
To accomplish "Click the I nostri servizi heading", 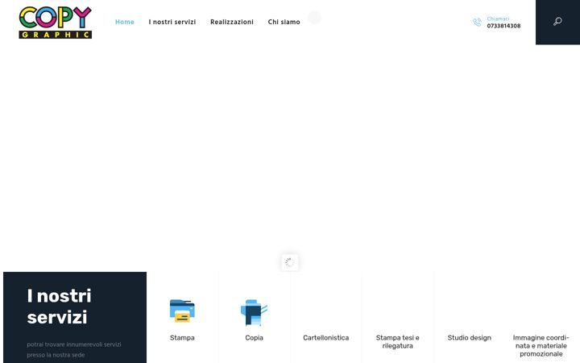I will pyautogui.click(x=59, y=307).
